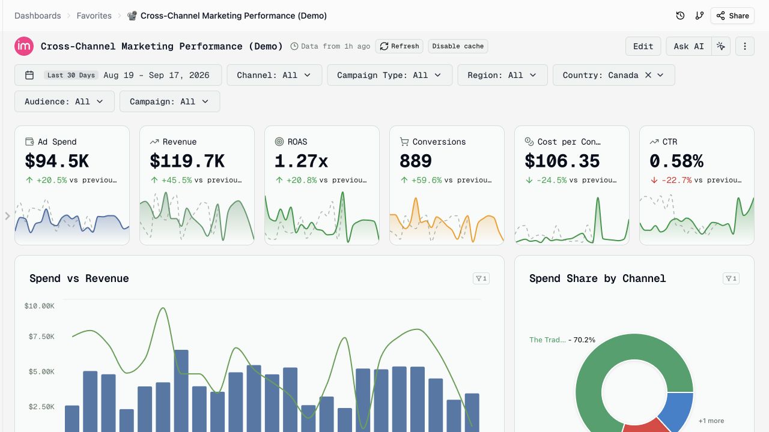Click the $106.35 cost value
This screenshot has width=769, height=432.
click(562, 161)
